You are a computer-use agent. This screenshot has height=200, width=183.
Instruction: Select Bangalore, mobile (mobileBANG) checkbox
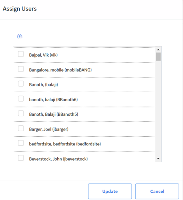tap(21, 69)
